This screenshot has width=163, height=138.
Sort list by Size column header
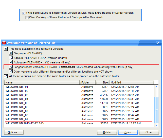click(102, 82)
